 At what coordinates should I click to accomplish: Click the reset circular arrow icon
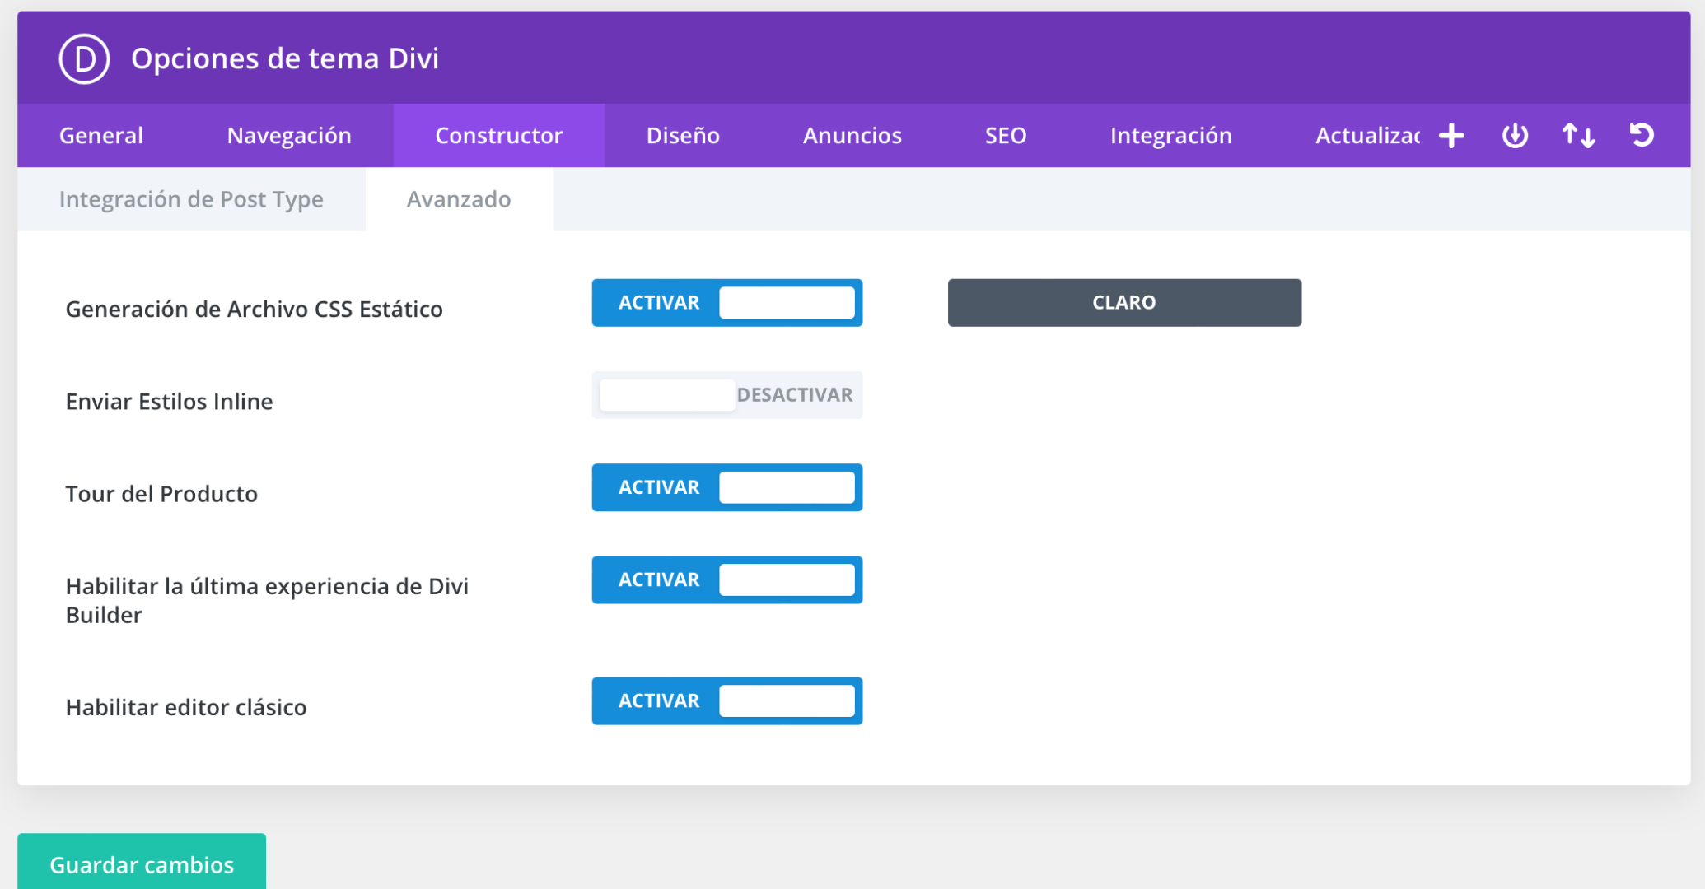pyautogui.click(x=1642, y=136)
